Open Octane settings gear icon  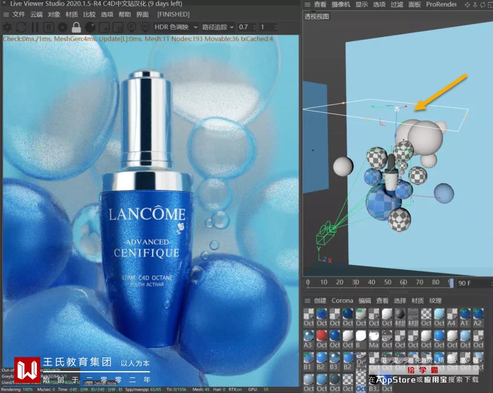[63, 27]
